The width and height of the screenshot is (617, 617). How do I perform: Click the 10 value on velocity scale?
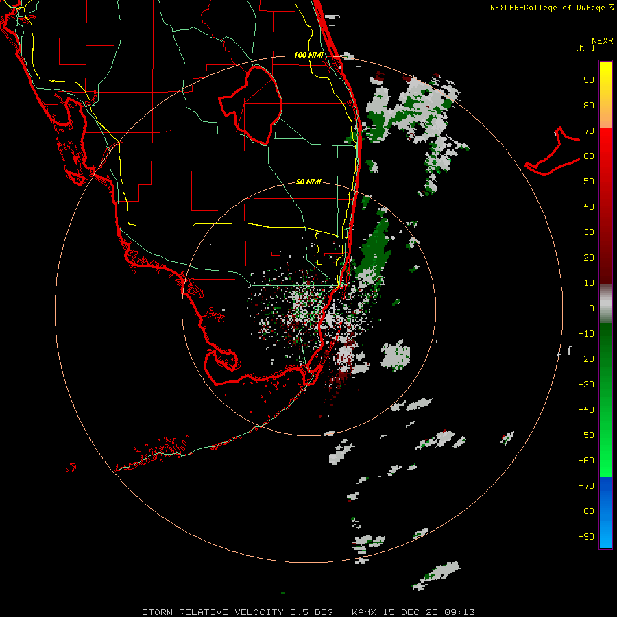coord(589,283)
